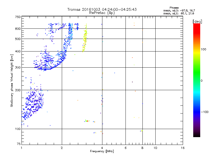Screen dimensions: 215x161
Task: Click the x-axis tick label '6'
Action: click(126, 148)
